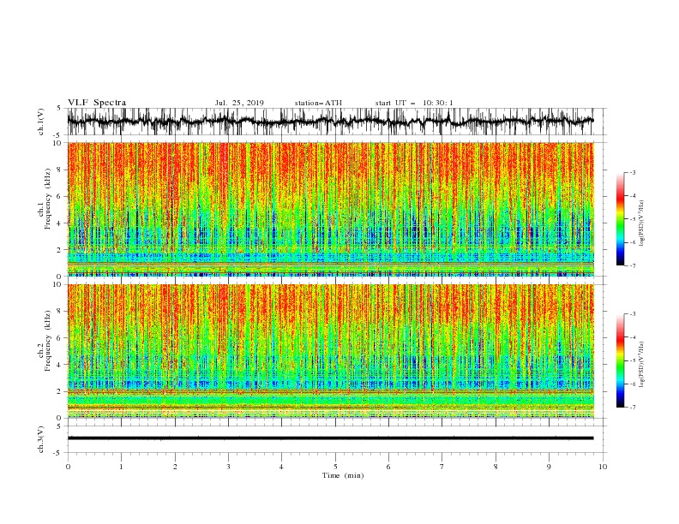Click time axis tick label "9"

click(549, 467)
